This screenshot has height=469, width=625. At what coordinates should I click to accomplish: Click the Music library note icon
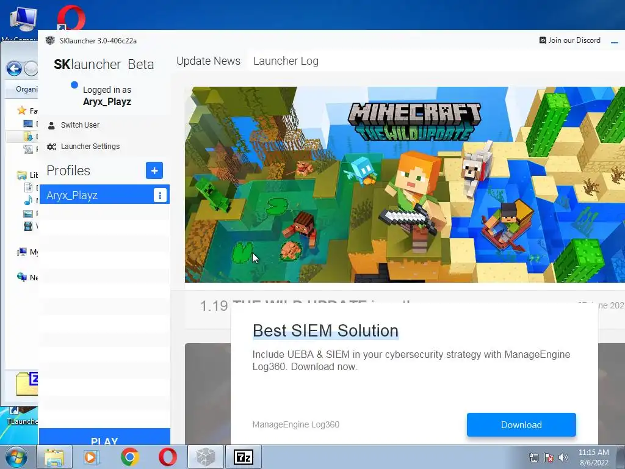[28, 200]
